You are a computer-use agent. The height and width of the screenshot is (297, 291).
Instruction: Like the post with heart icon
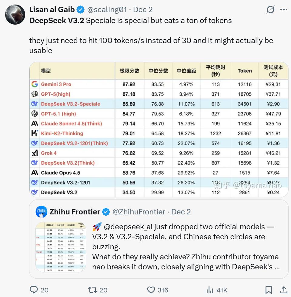(152, 290)
